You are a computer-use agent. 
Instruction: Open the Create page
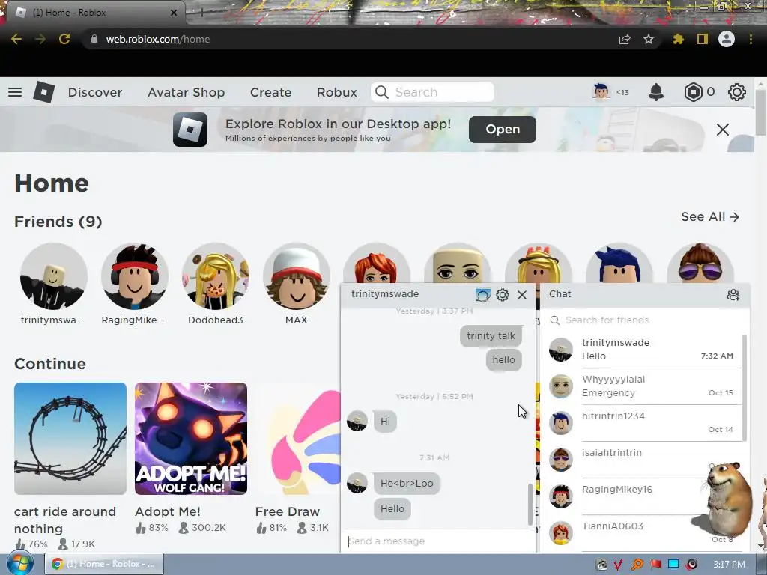point(270,92)
